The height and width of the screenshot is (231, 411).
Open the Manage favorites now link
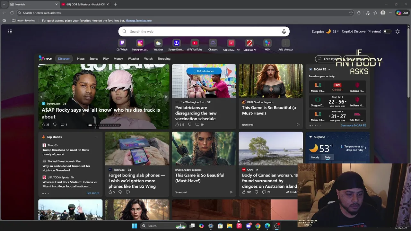pos(138,21)
